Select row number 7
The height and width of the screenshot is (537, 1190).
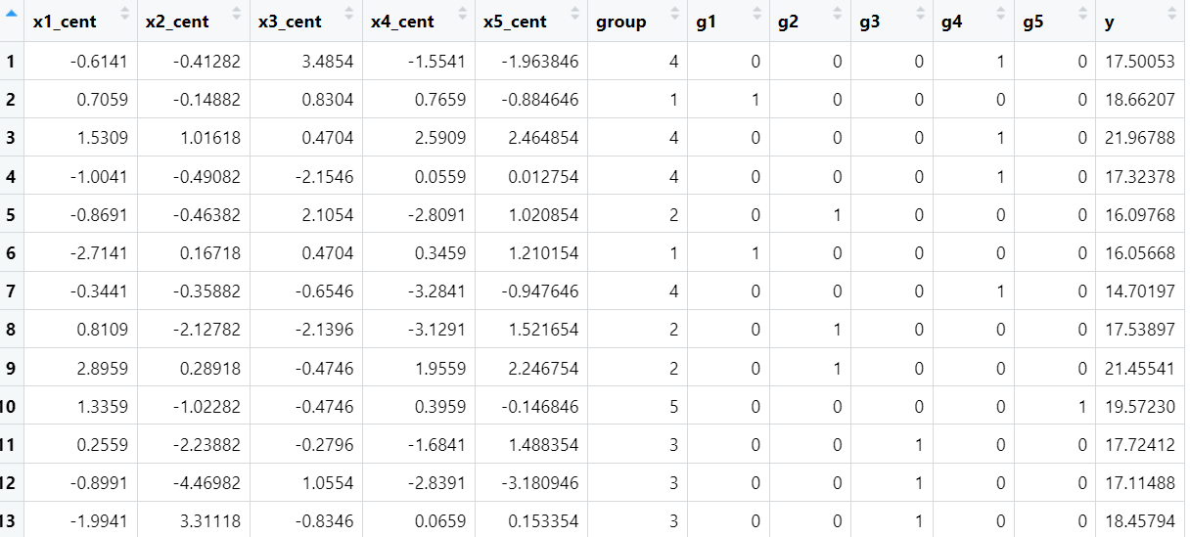[12, 291]
